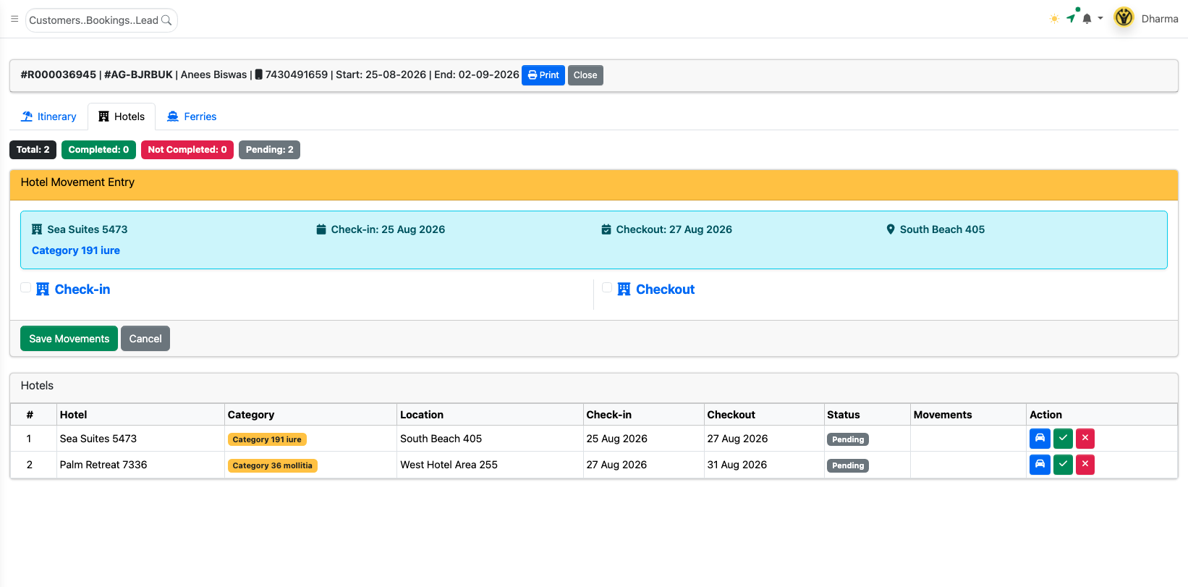Viewport: 1188px width, 587px height.
Task: Mark Palm Retreat 7336 completed with green check
Action: coord(1063,465)
